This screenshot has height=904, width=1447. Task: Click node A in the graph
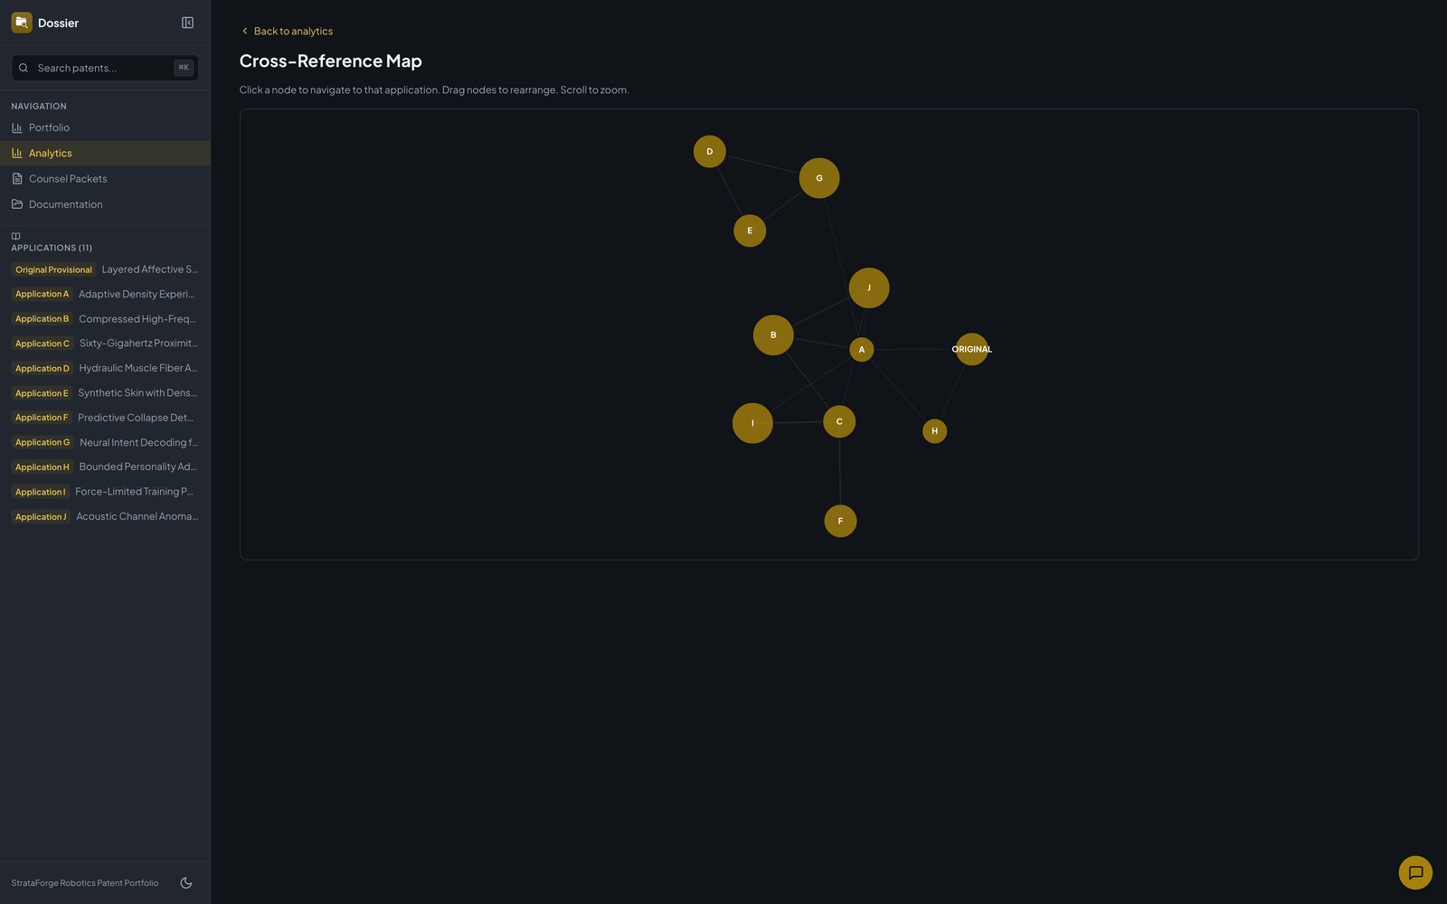coord(862,350)
